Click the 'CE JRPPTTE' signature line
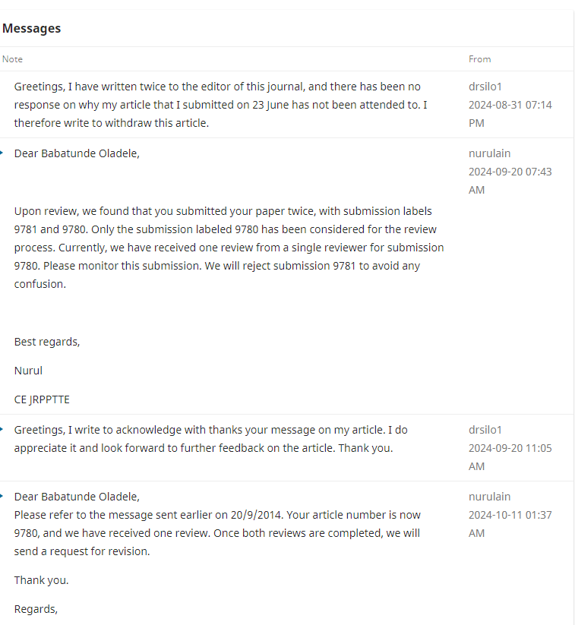 pos(42,399)
